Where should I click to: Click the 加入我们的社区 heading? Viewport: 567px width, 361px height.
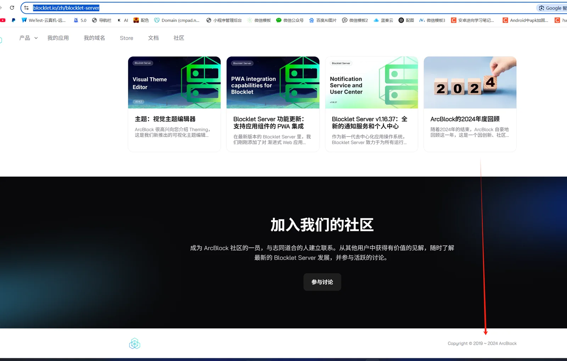click(322, 225)
